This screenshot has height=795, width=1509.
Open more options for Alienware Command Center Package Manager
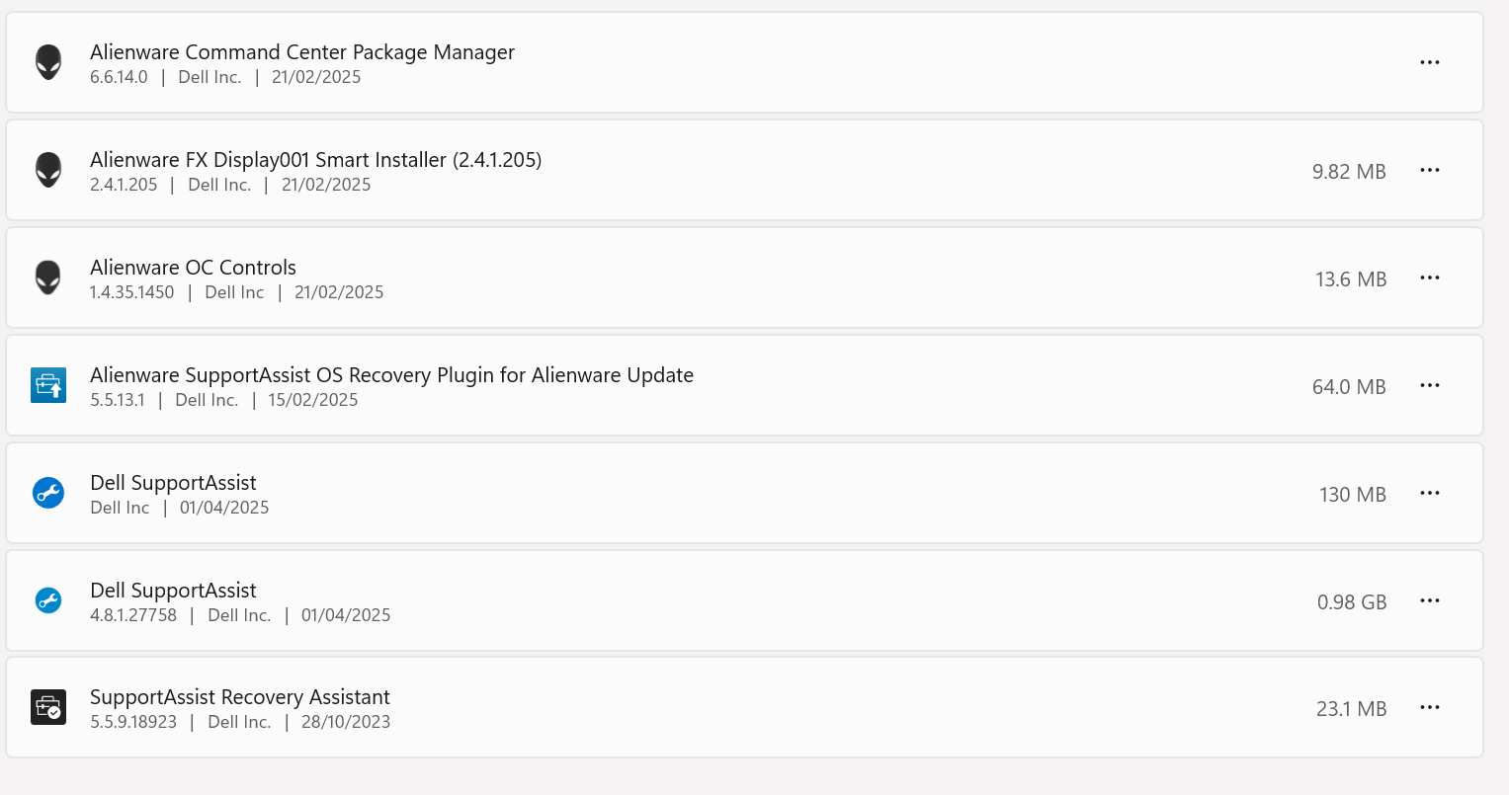[1429, 62]
